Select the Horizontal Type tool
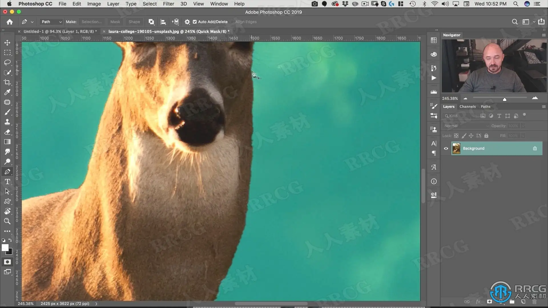 7,182
